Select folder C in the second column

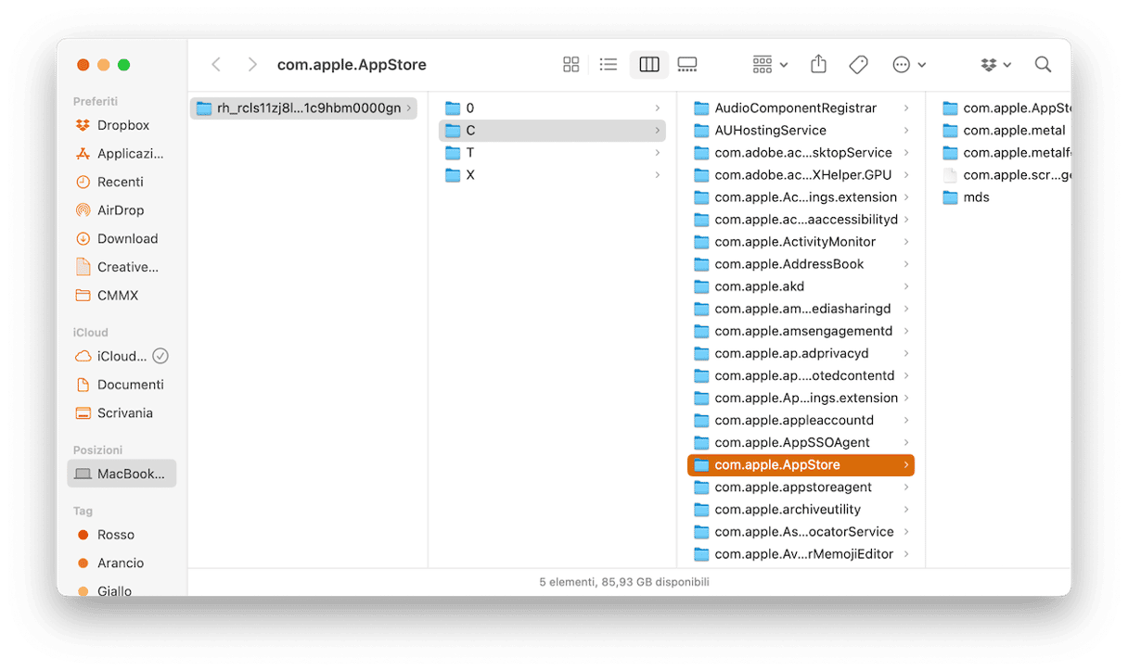[552, 130]
